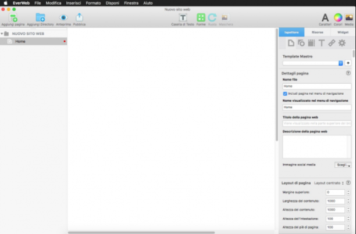Screen dimensions: 356x234
Task: Add a new Template Mastro with plus button
Action: coord(348,63)
